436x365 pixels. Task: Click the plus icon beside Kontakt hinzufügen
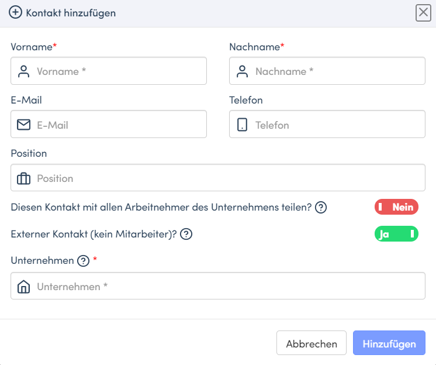[15, 12]
